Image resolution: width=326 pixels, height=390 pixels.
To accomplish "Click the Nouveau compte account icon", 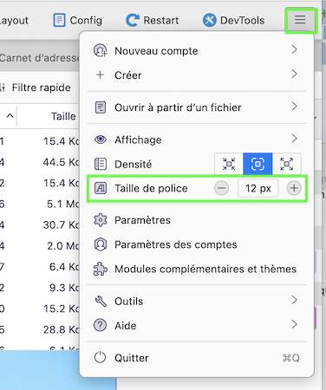I will tap(101, 50).
